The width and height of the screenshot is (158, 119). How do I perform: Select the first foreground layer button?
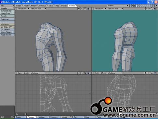pyautogui.click(x=137, y=6)
